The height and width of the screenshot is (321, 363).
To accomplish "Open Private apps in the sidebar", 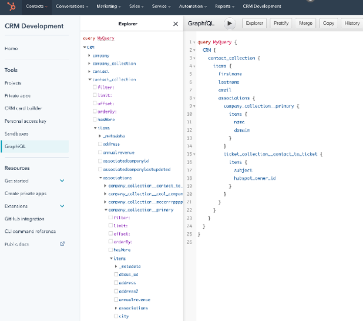I will click(18, 96).
